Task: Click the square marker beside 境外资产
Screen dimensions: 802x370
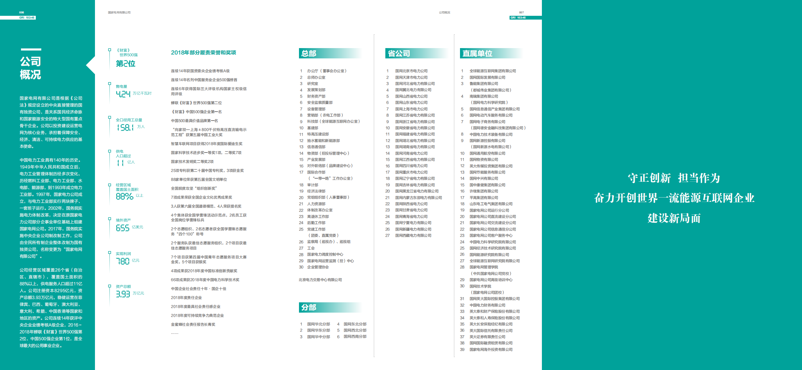Action: [x=109, y=218]
